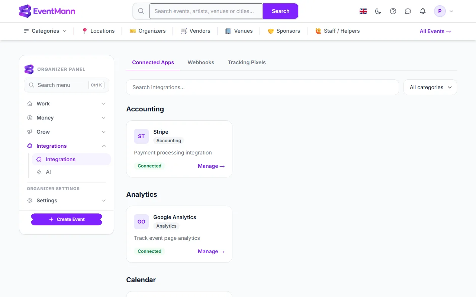Screen dimensions: 476x297
Task: Click the Organizer Panel logo icon
Action: [x=29, y=69]
